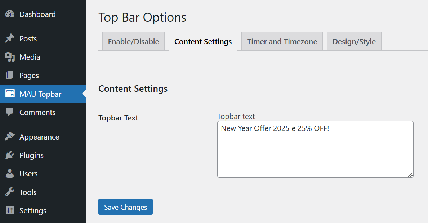The height and width of the screenshot is (223, 428).
Task: Click the Posts pushpin icon
Action: tap(10, 38)
